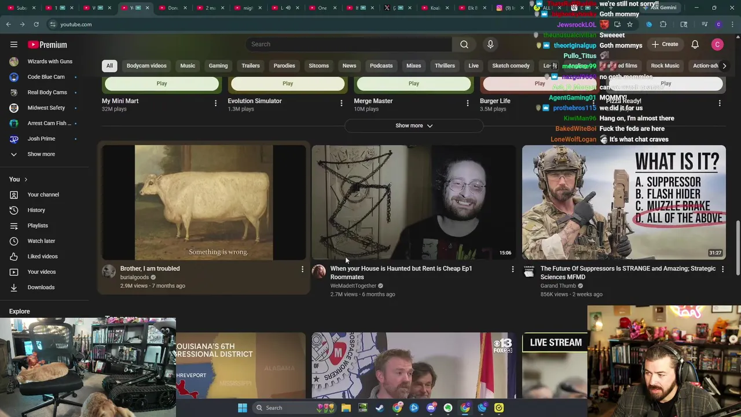Viewport: 741px width, 417px height.
Task: Open the ox painting video thumbnail
Action: [204, 202]
